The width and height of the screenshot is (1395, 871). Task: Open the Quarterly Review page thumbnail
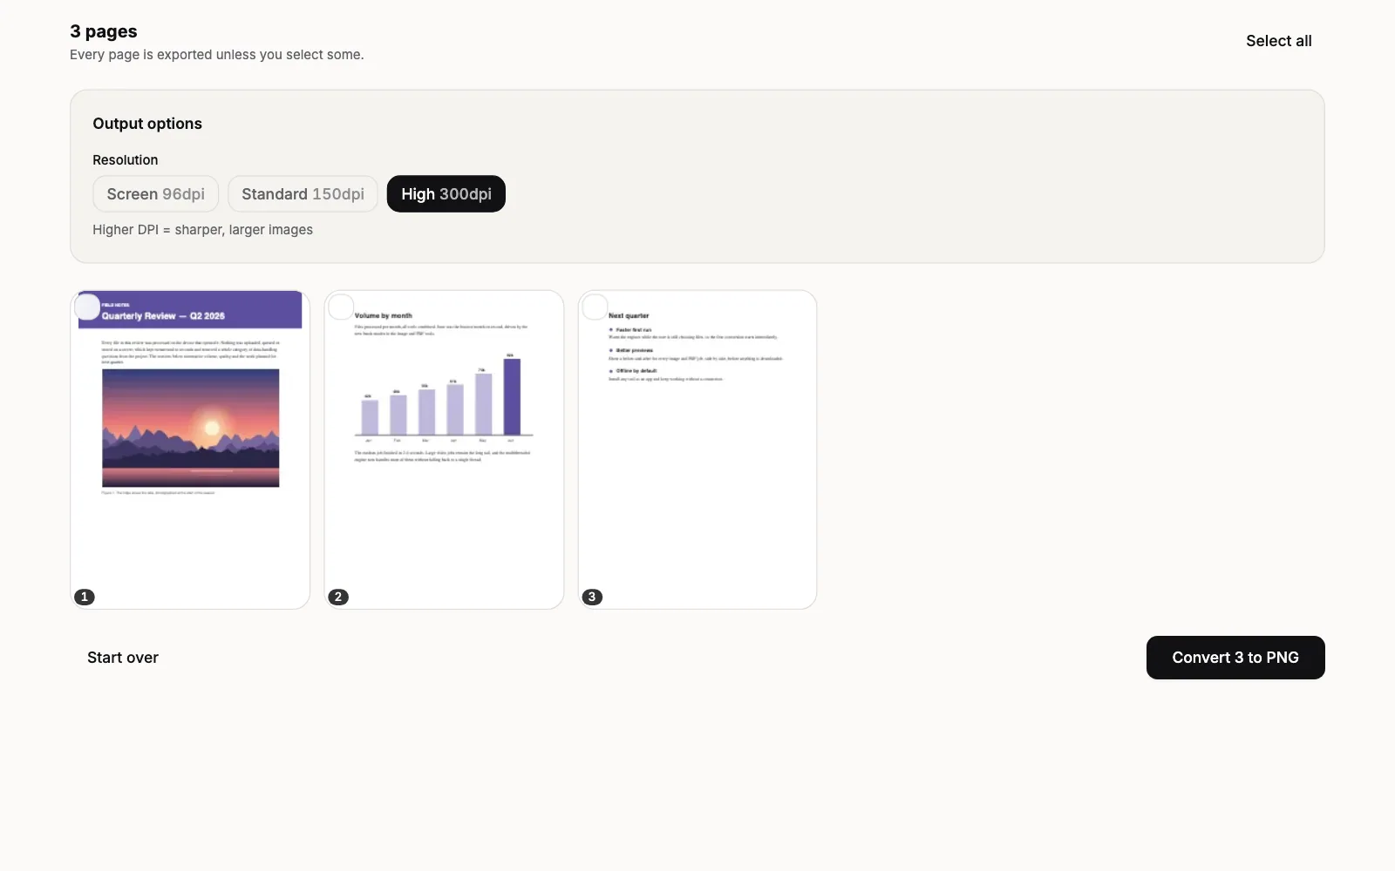click(190, 449)
